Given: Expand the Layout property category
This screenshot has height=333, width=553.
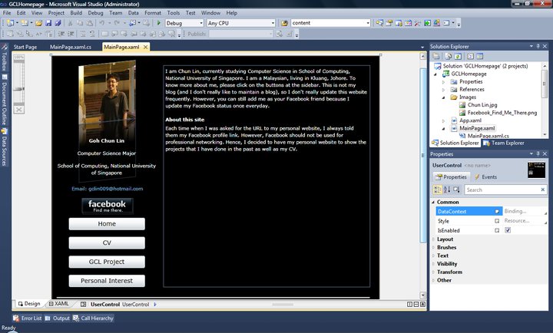Looking at the screenshot, I should pyautogui.click(x=445, y=239).
